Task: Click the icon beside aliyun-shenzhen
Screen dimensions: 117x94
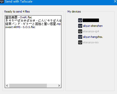Action: (80, 26)
